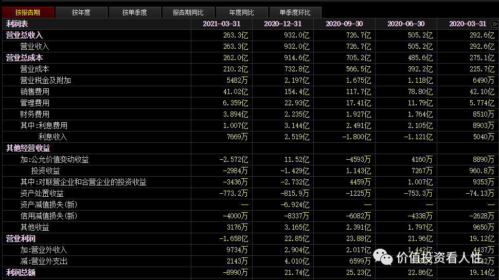Click the -74.13万 asset disposal value
This screenshot has width=499, height=280.
pyautogui.click(x=480, y=194)
